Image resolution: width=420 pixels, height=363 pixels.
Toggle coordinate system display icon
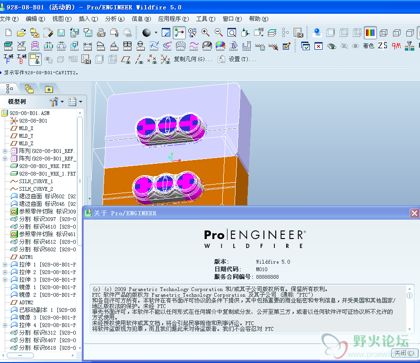[x=165, y=59]
